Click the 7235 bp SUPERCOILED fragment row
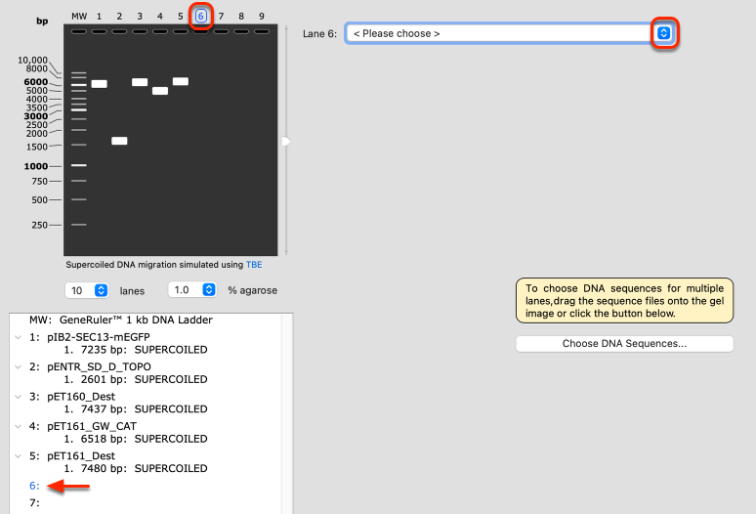Image resolution: width=756 pixels, height=514 pixels. pos(136,350)
